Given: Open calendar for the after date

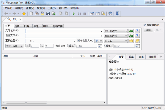Looking at the screenshot, I should [100, 46].
